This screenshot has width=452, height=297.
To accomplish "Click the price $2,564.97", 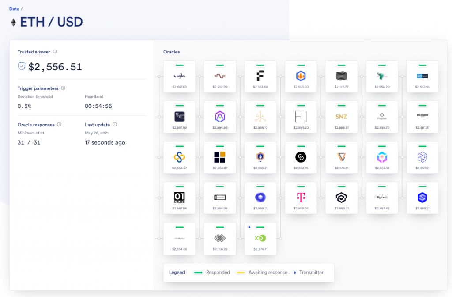I will pyautogui.click(x=179, y=168).
